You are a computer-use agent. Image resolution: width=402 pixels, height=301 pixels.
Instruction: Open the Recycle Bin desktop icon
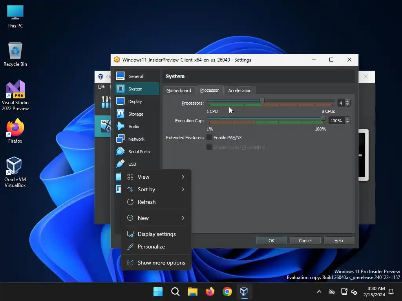(x=15, y=54)
